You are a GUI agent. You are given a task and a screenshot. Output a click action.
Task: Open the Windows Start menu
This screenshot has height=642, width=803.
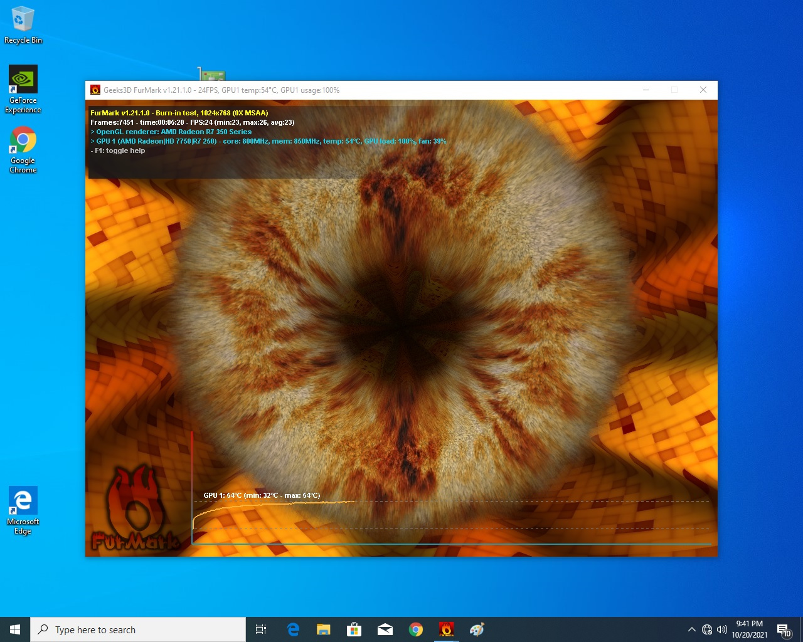[15, 629]
